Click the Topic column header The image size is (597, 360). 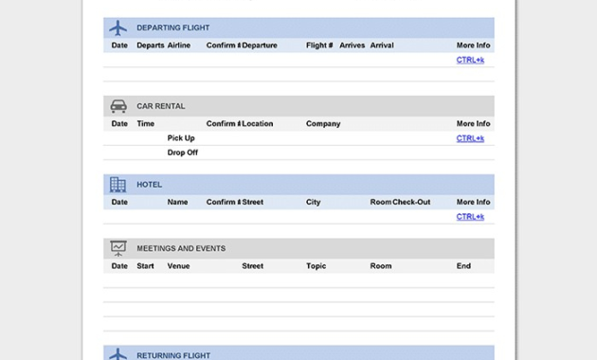coord(316,266)
